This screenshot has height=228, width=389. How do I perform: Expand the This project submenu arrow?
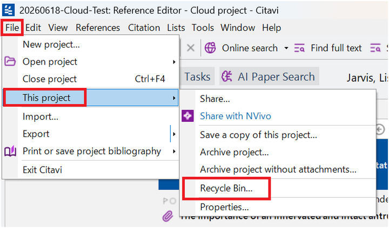(x=174, y=98)
